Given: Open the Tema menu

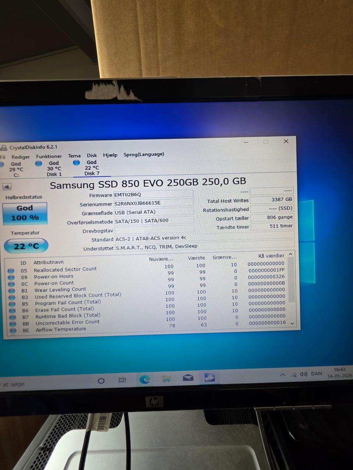Looking at the screenshot, I should coord(74,156).
